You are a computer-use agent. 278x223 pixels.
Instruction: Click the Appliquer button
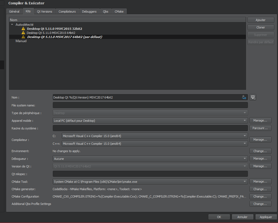click(x=266, y=217)
